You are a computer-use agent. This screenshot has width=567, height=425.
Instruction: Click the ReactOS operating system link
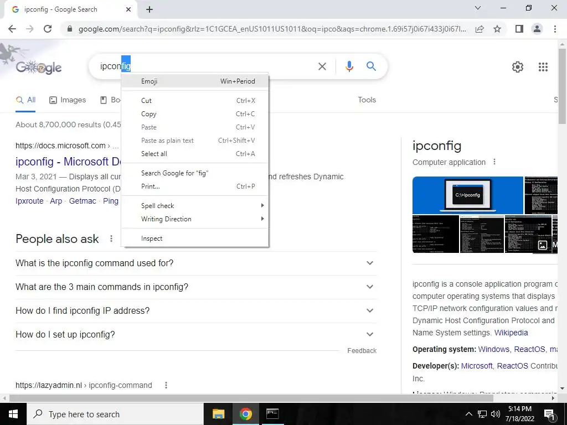pyautogui.click(x=529, y=350)
